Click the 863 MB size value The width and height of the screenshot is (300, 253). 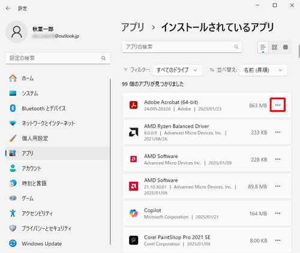(258, 105)
